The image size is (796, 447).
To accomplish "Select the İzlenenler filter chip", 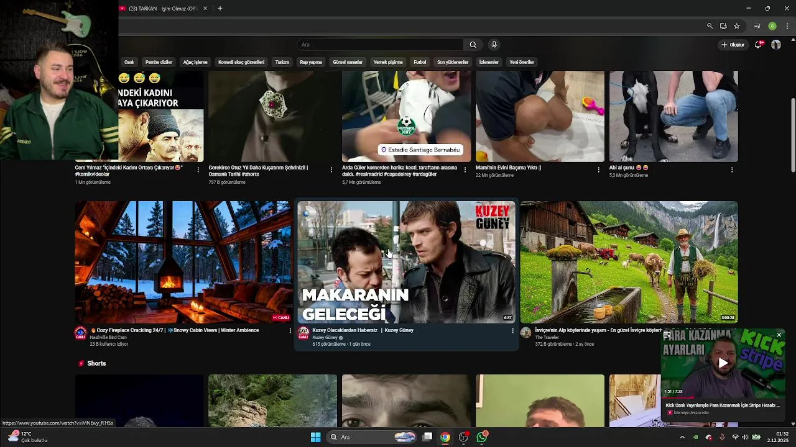I will click(x=489, y=62).
